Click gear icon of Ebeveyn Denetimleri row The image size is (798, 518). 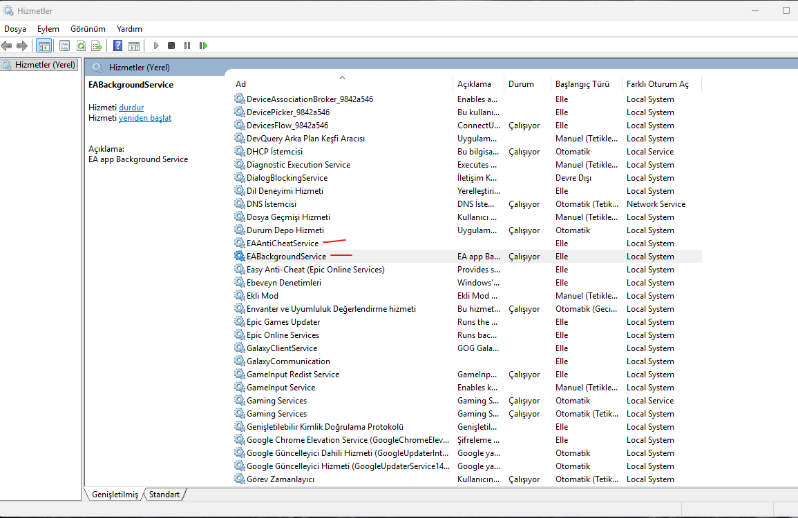pos(239,282)
